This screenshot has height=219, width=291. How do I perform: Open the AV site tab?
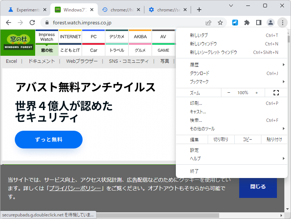[163, 37]
